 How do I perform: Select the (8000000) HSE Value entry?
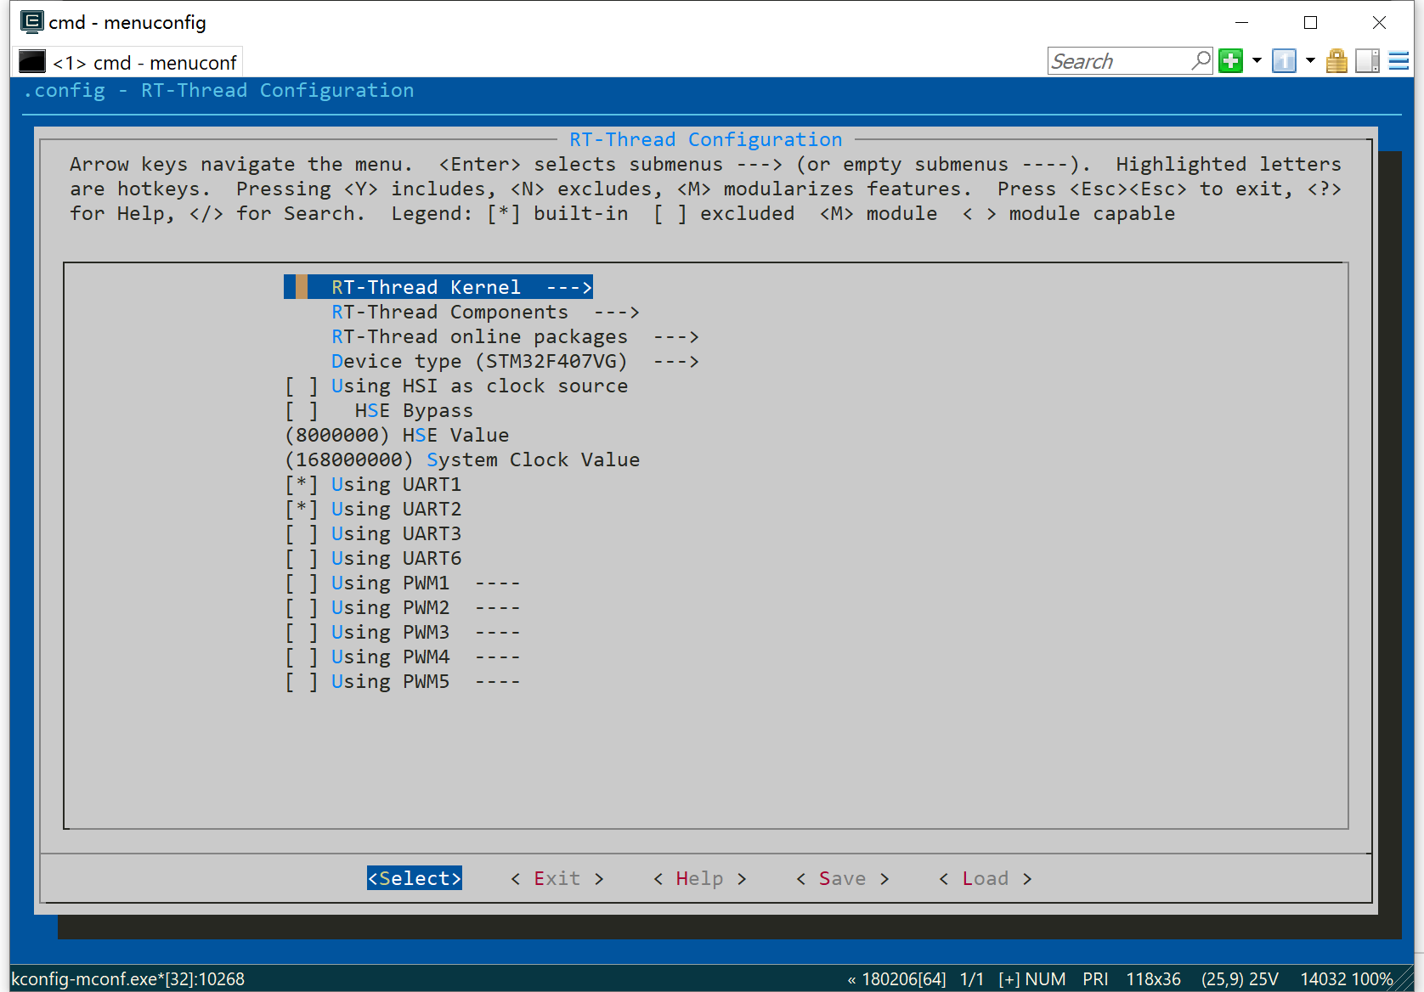[398, 435]
